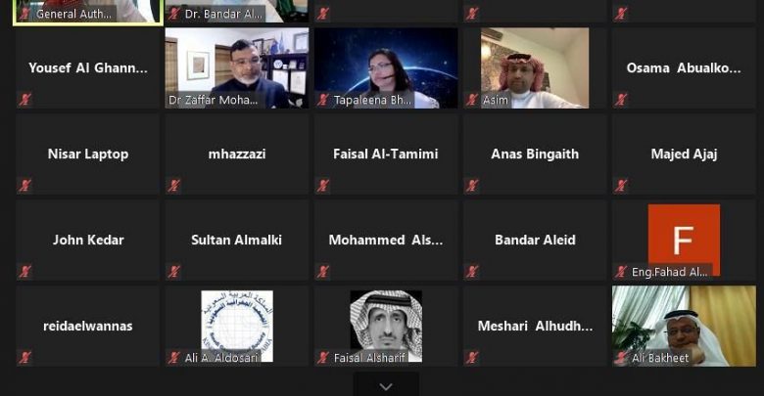Select Ali Bakheet video tile
The width and height of the screenshot is (764, 396).
(x=684, y=326)
